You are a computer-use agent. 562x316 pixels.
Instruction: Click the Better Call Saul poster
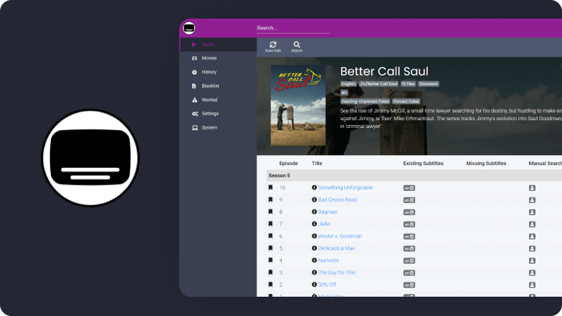(297, 105)
